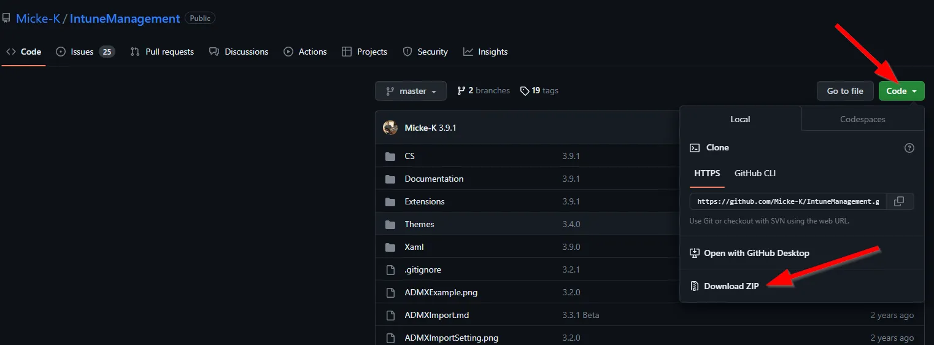The height and width of the screenshot is (345, 934).
Task: Open the CS folder
Action: (x=409, y=156)
